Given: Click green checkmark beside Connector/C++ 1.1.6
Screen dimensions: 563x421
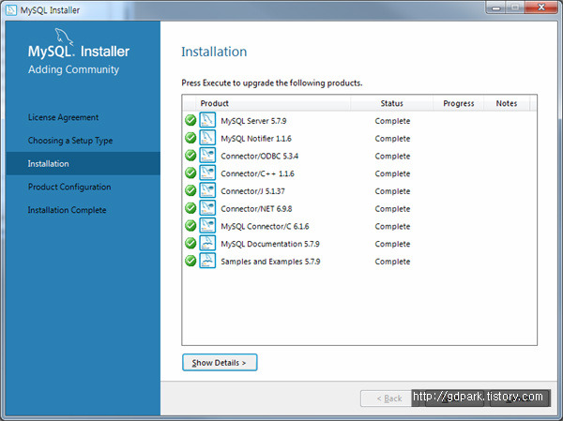Looking at the screenshot, I should click(x=190, y=173).
